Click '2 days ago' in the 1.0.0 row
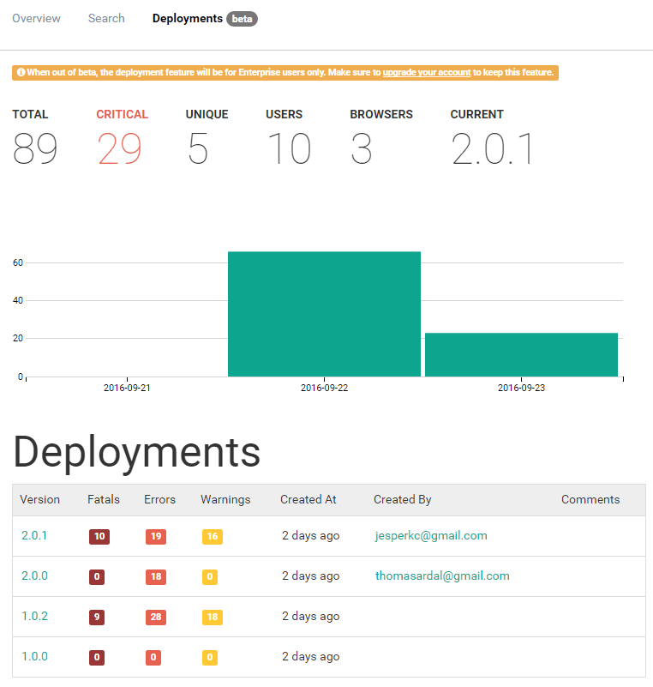Screen dimensions: 653x687 coord(311,656)
